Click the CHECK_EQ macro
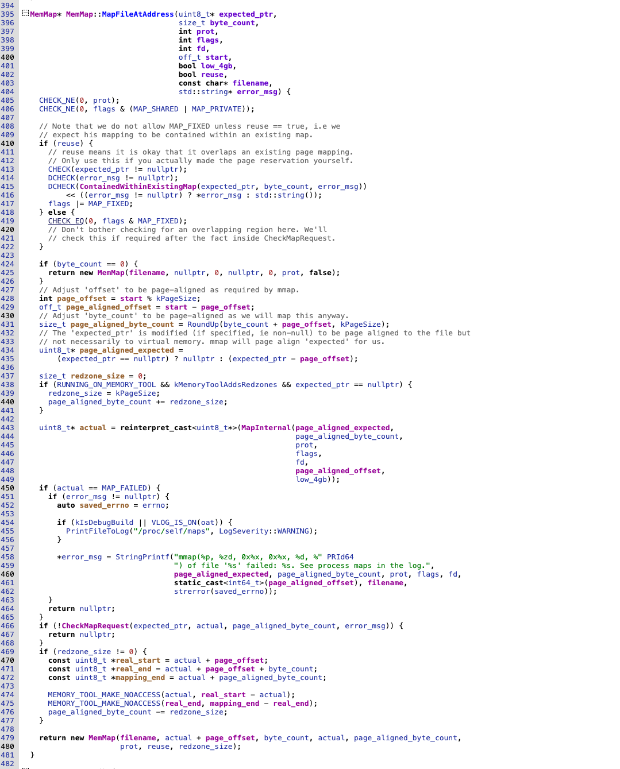620x769 pixels. [x=66, y=221]
